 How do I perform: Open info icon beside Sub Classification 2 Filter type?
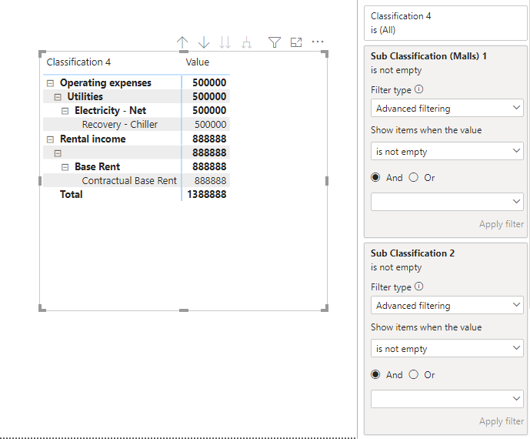tap(418, 287)
